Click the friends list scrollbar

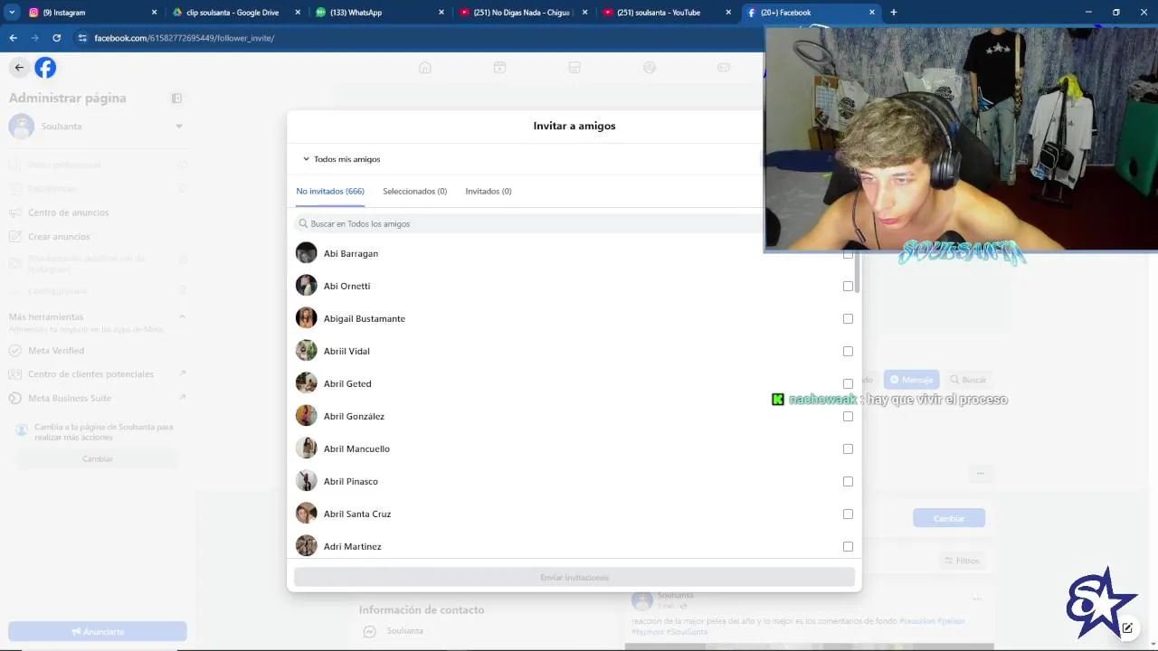(x=857, y=272)
